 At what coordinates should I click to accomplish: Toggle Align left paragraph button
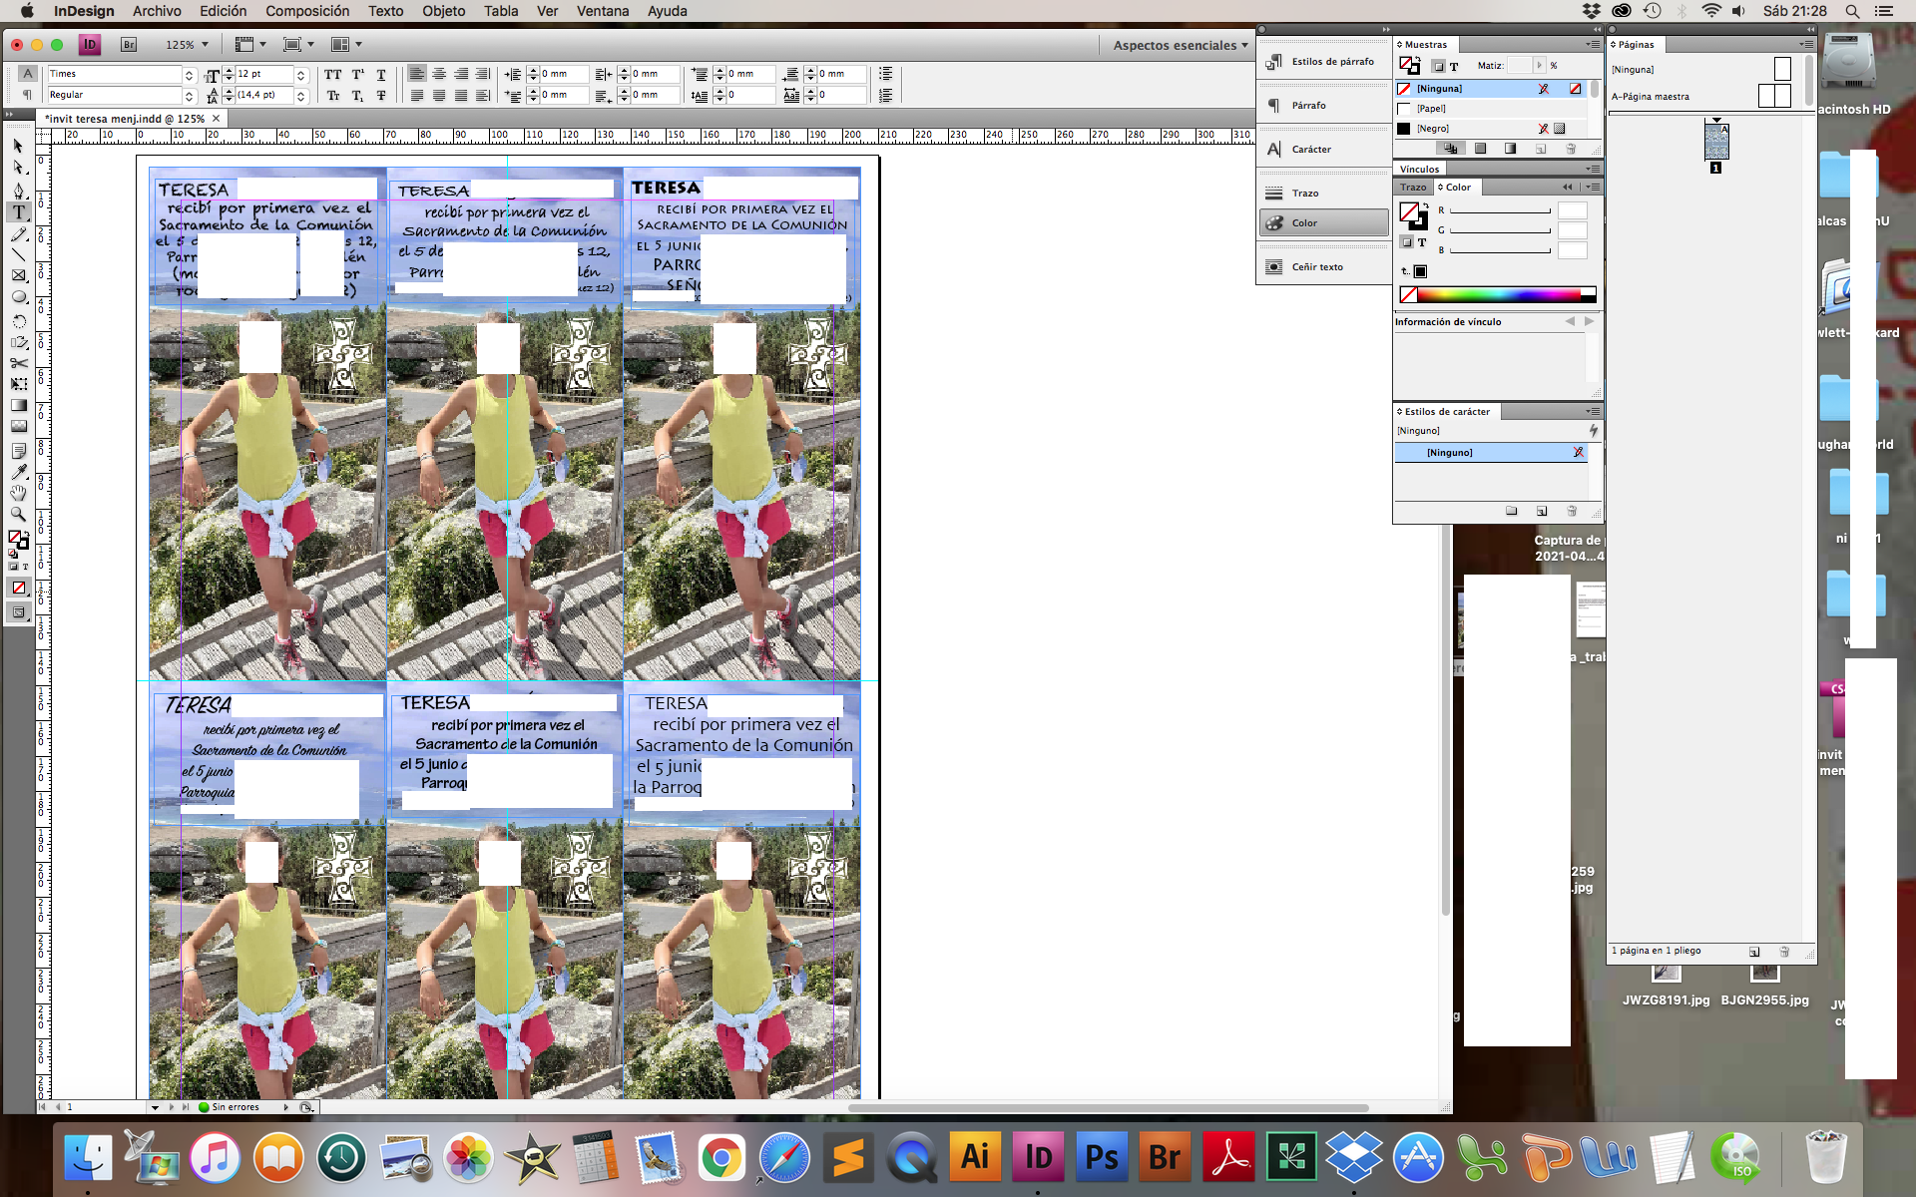point(417,74)
